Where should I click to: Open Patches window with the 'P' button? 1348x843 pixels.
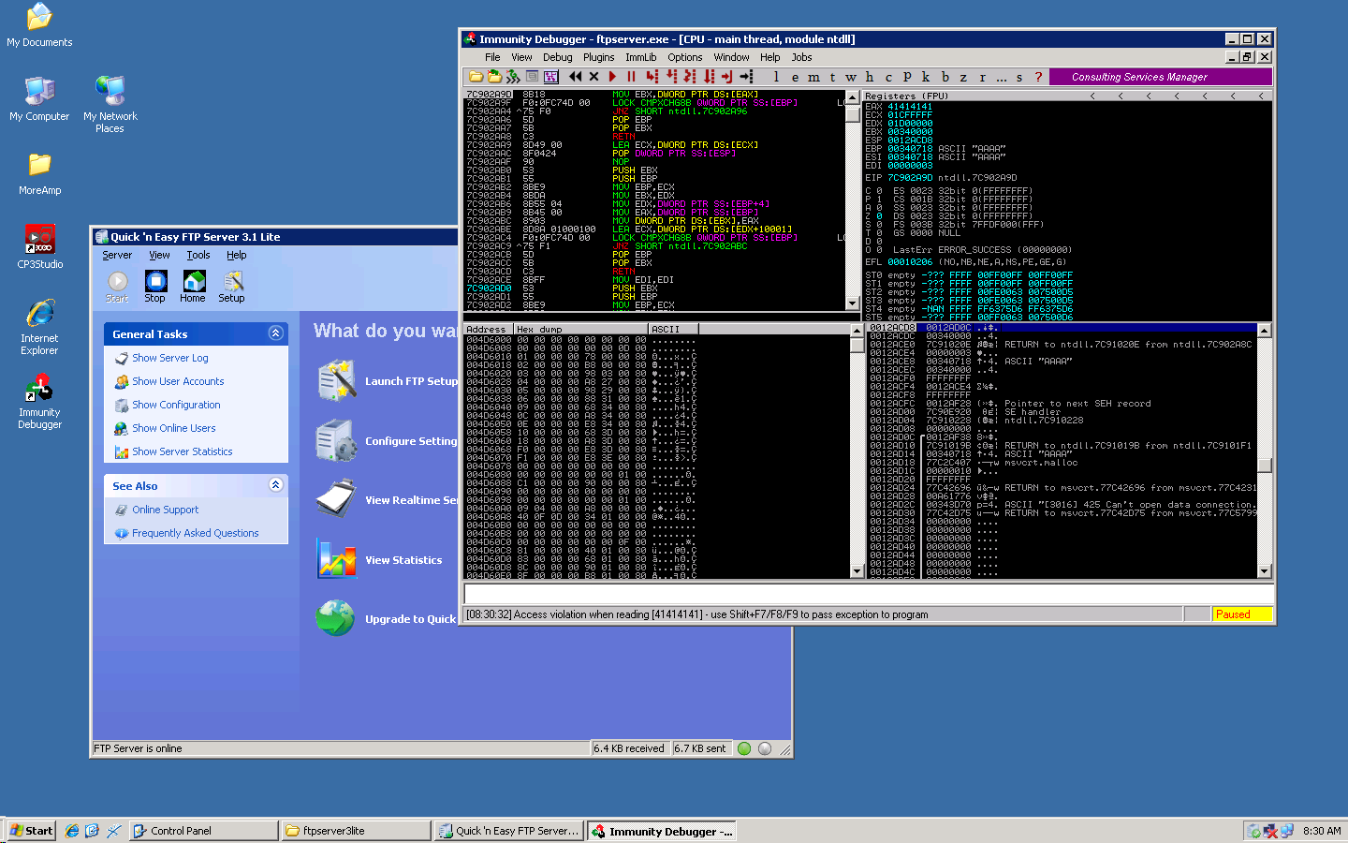907,77
